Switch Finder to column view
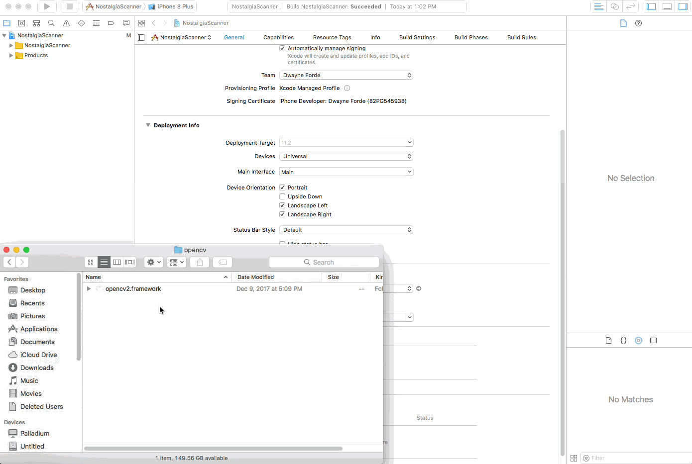This screenshot has height=464, width=692. [x=117, y=262]
